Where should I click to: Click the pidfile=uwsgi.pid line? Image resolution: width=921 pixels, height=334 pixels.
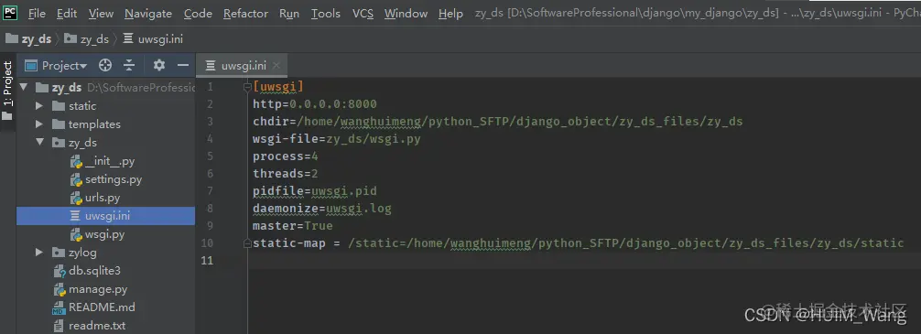(315, 190)
